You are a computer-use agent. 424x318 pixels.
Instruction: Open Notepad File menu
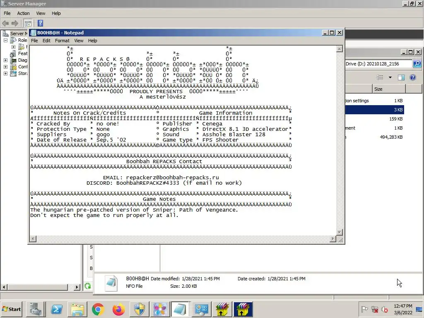34,41
